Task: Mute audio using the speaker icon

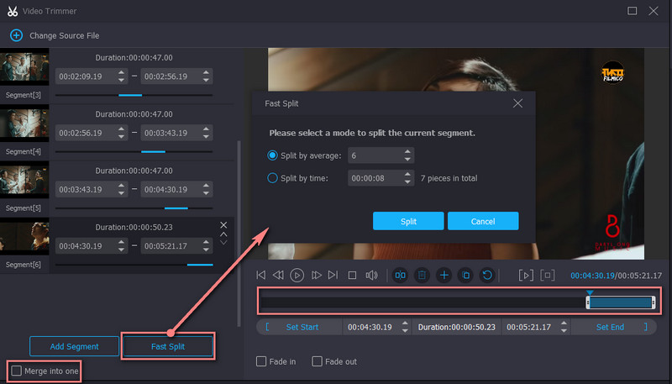Action: coord(371,275)
